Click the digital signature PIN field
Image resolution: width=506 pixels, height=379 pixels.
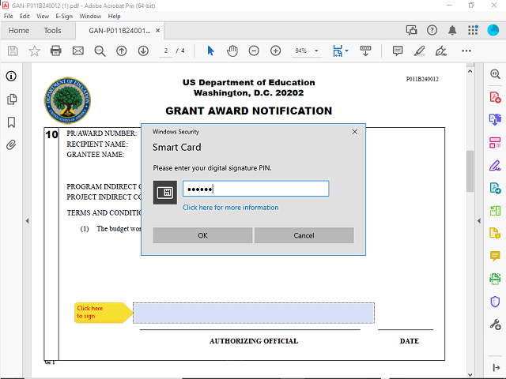tap(256, 189)
